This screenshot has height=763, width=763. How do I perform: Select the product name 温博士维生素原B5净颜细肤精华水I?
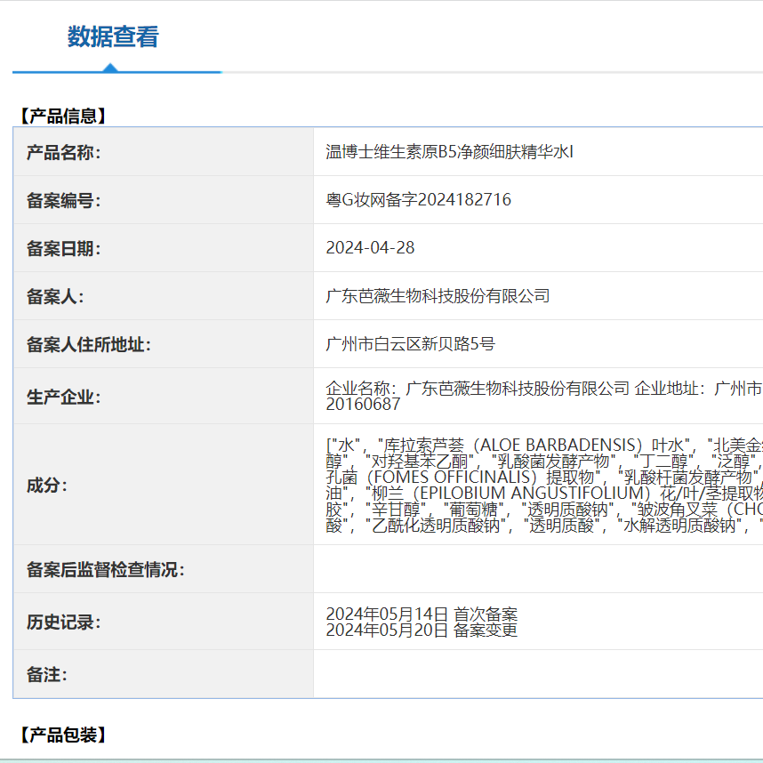pos(443,150)
